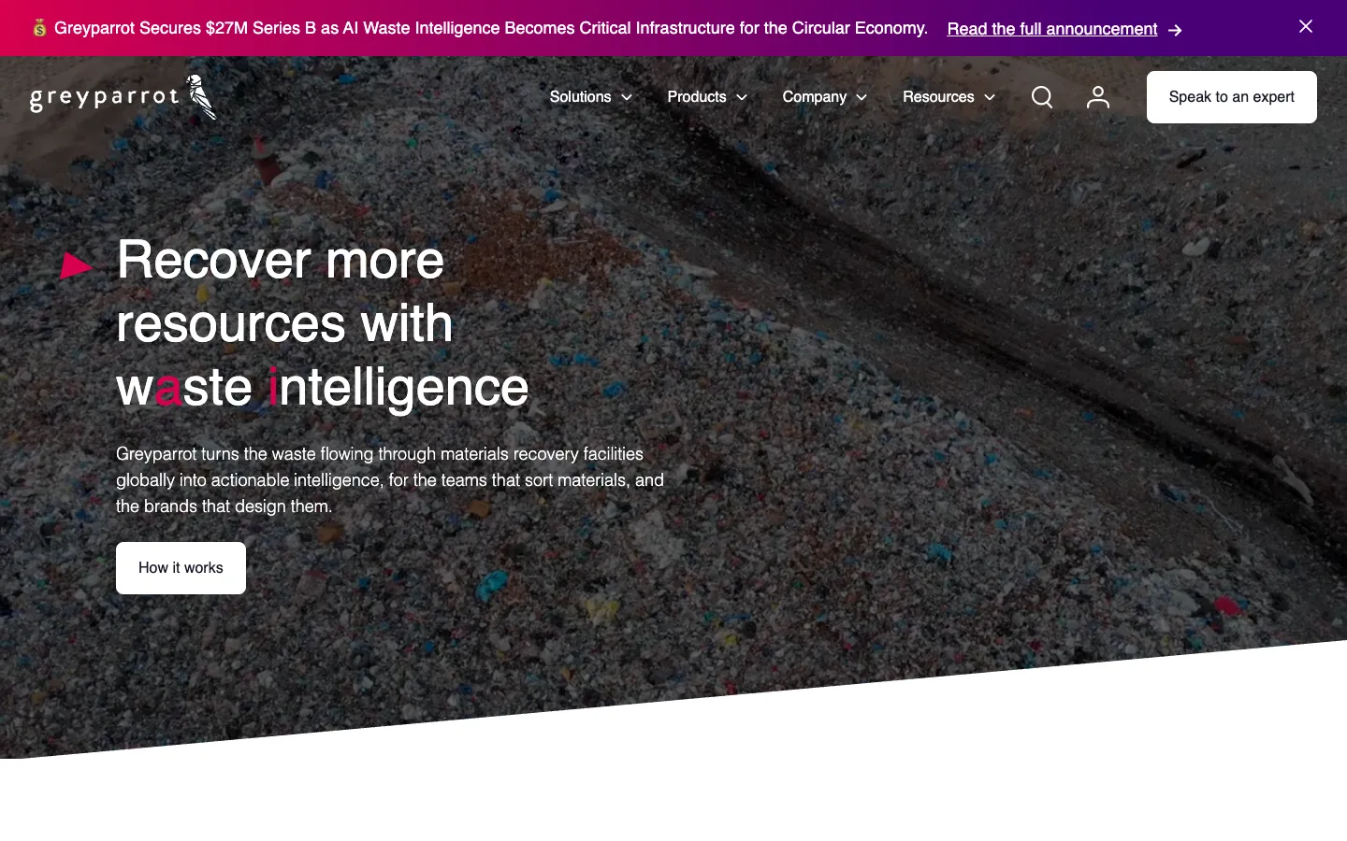Expand the Company chevron arrow

tap(862, 97)
